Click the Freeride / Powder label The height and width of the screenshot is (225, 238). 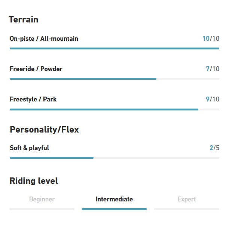pos(36,69)
